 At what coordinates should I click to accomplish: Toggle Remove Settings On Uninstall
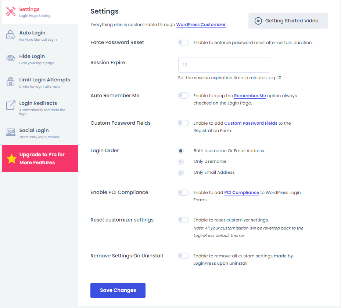coord(183,256)
